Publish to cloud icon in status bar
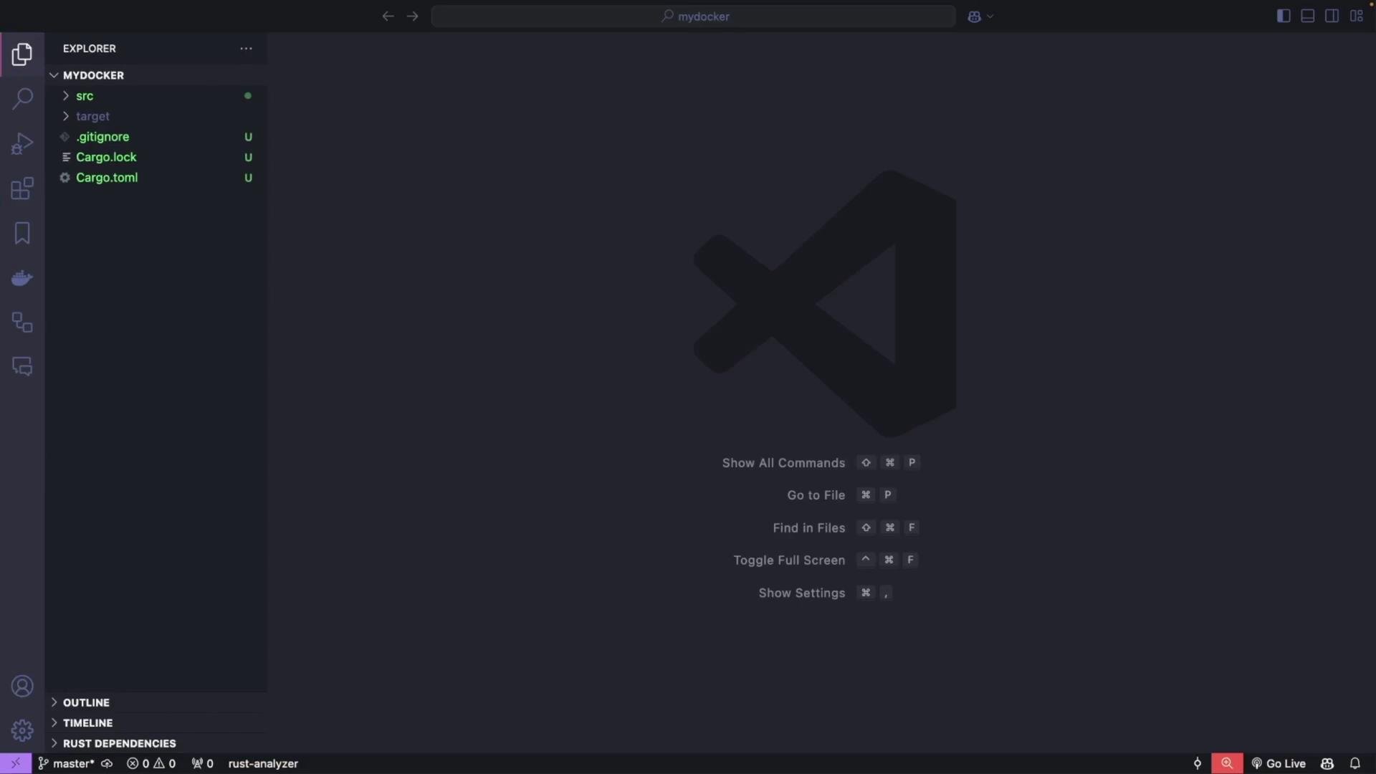This screenshot has width=1376, height=774. tap(107, 763)
